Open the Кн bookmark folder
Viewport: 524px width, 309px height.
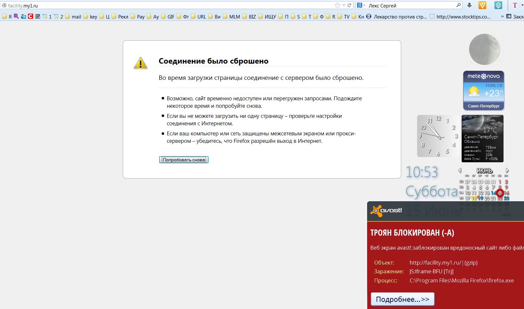(x=358, y=17)
